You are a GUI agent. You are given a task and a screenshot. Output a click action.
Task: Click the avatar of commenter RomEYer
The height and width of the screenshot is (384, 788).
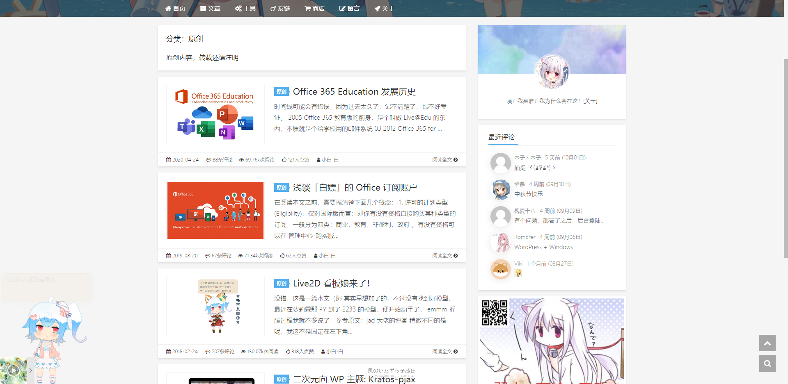tap(501, 242)
